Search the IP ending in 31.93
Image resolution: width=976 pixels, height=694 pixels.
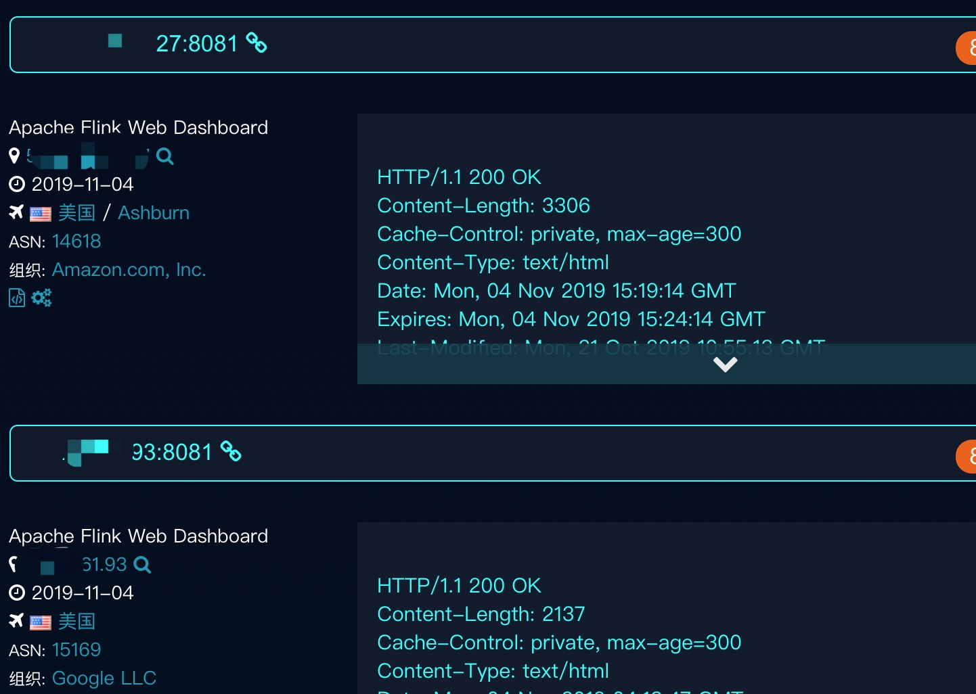[x=142, y=565]
